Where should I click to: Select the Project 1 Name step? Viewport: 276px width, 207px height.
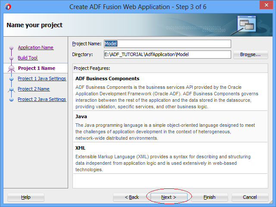tap(37, 68)
